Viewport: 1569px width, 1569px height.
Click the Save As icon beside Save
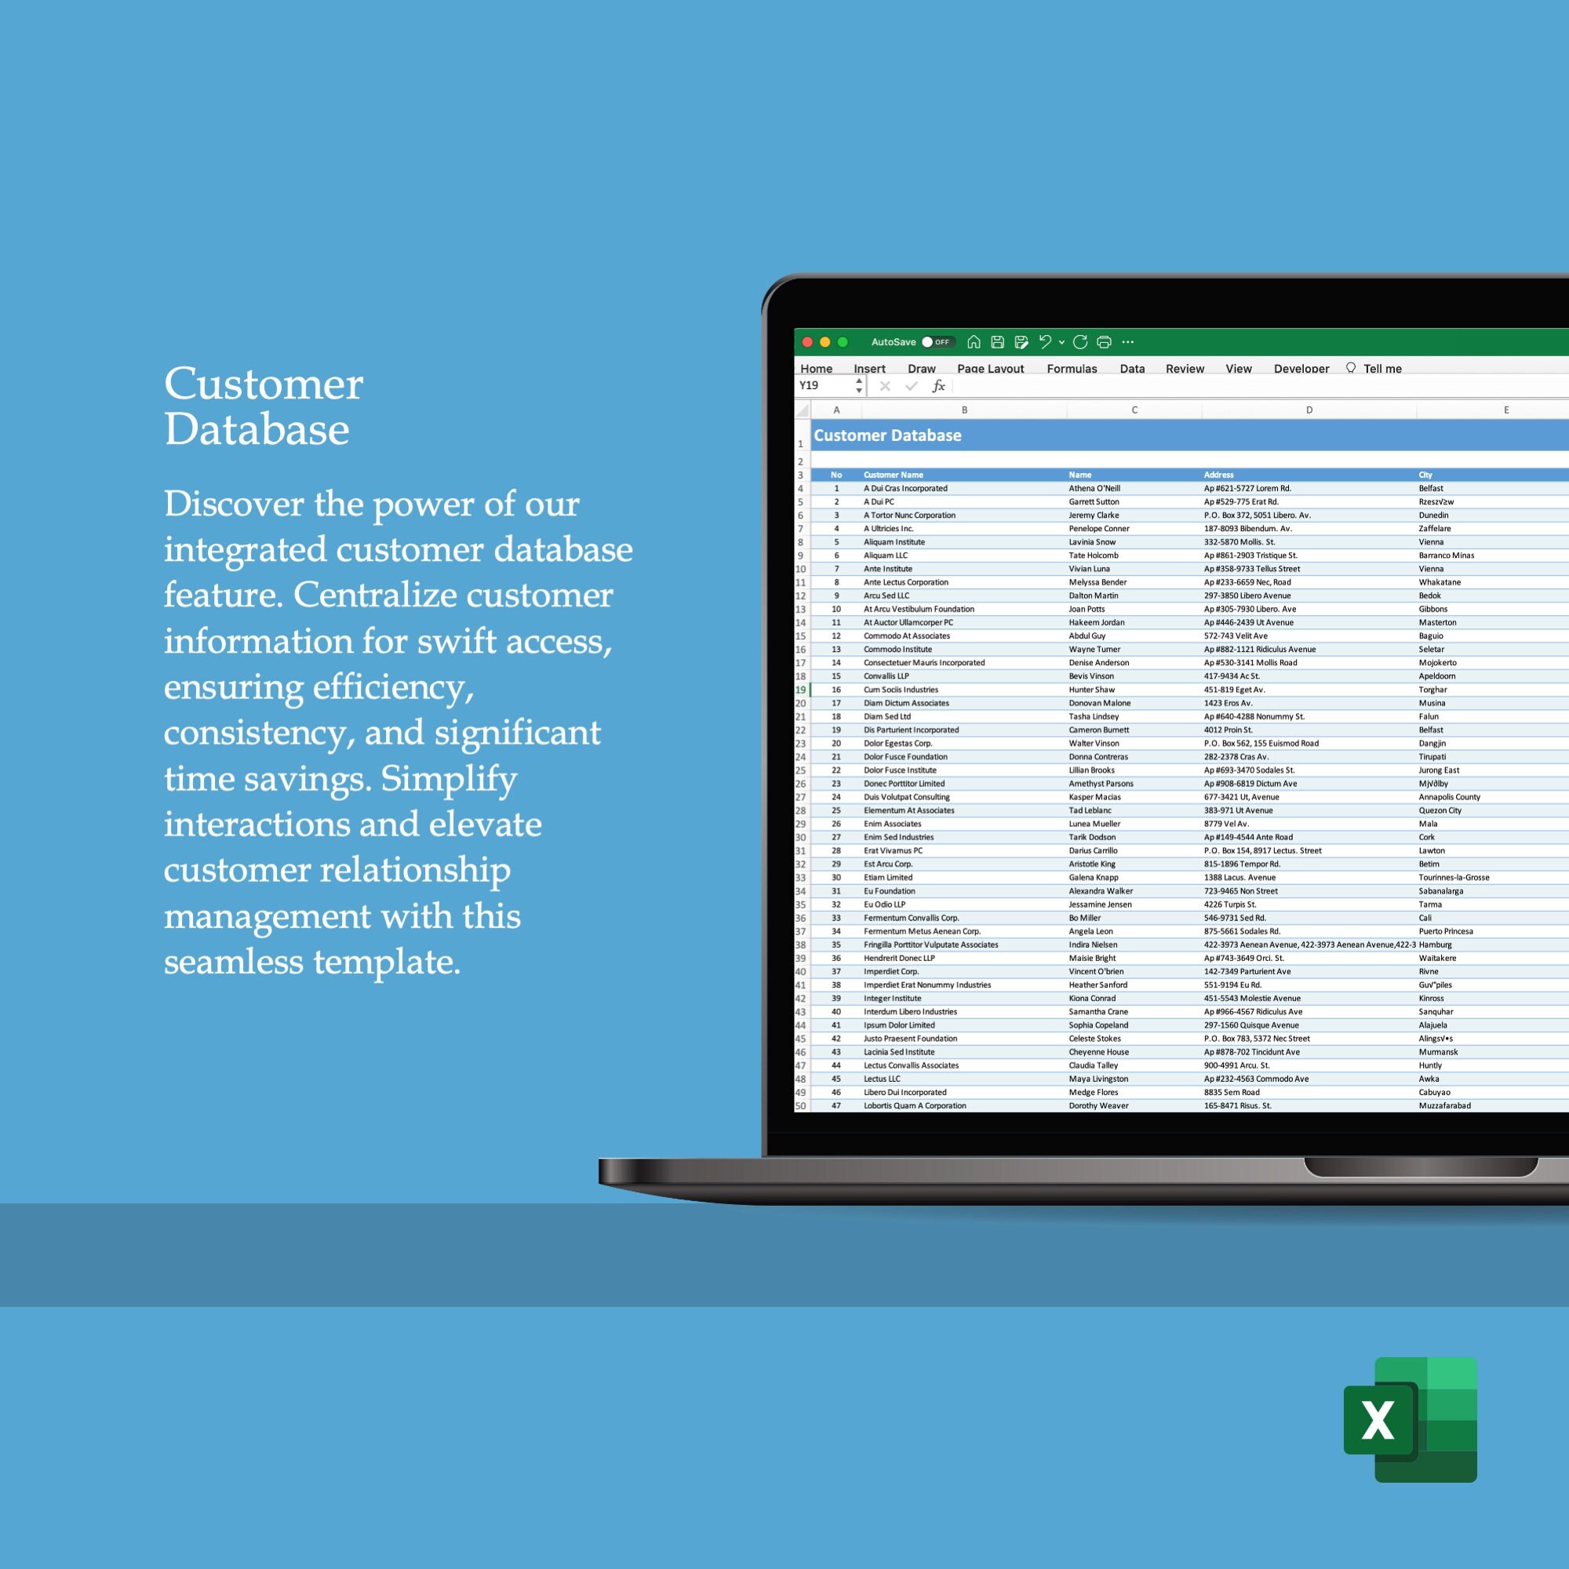pyautogui.click(x=1021, y=342)
